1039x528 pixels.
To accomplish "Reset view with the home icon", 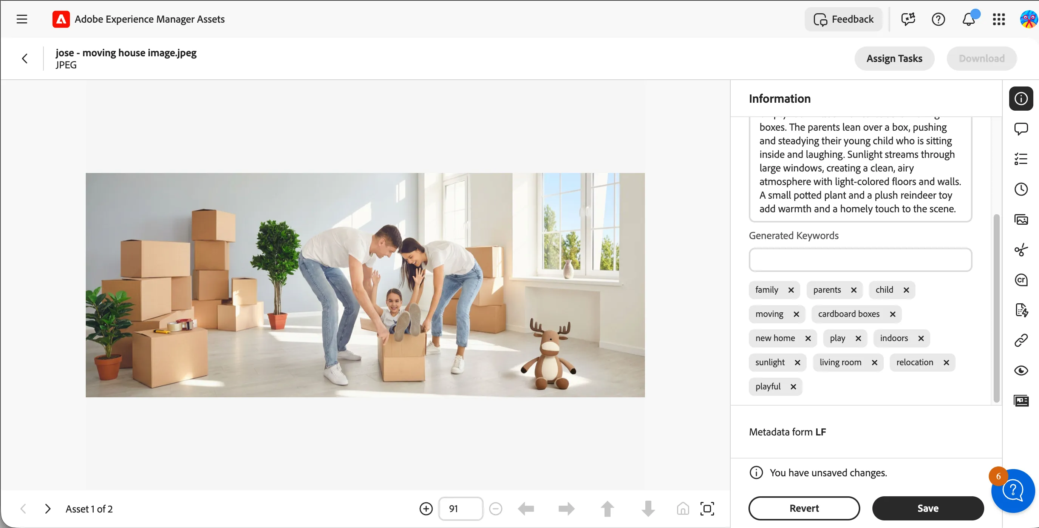I will click(683, 509).
